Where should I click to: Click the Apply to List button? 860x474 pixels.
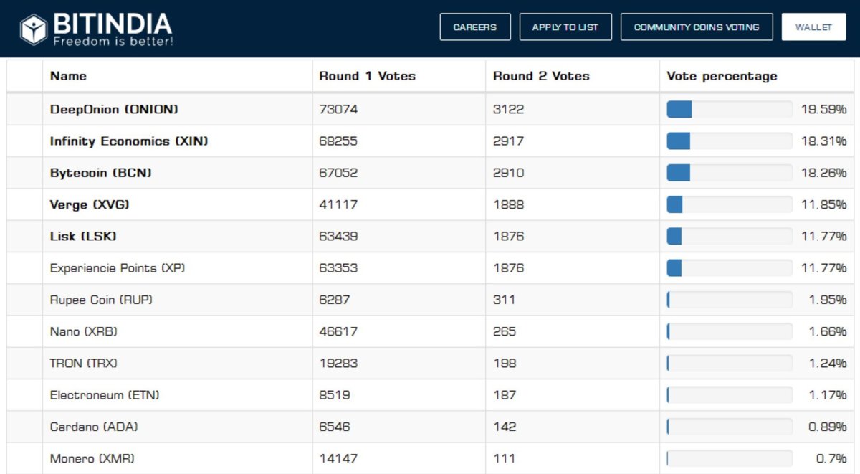click(565, 27)
